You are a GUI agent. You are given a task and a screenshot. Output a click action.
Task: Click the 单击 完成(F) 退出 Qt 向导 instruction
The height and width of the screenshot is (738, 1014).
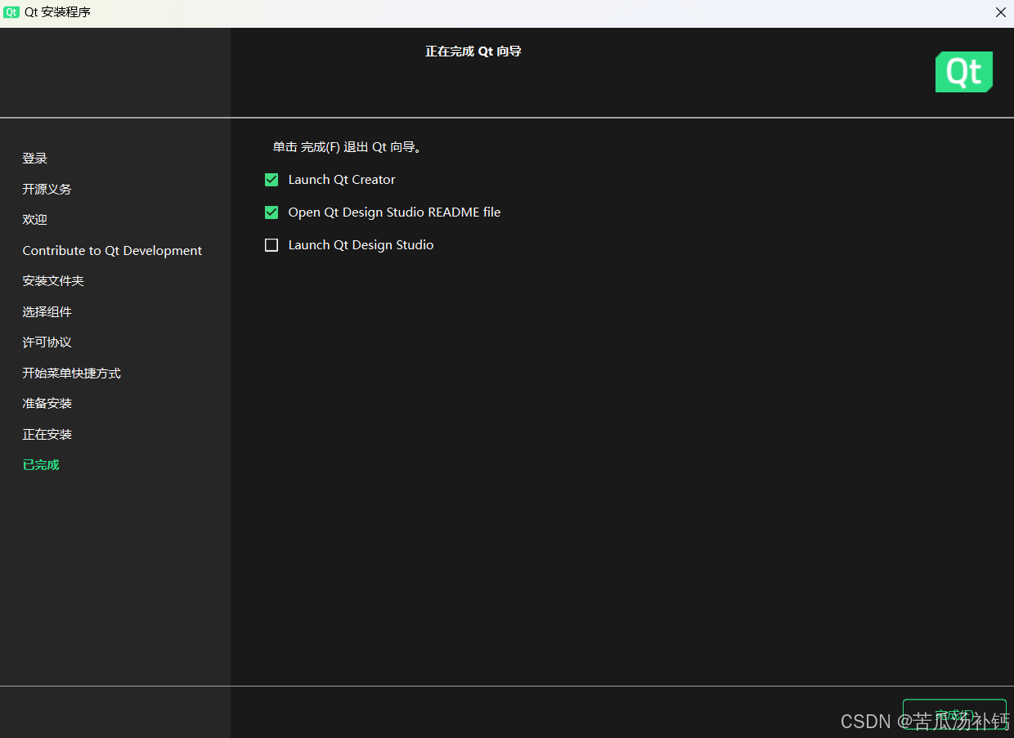(347, 148)
